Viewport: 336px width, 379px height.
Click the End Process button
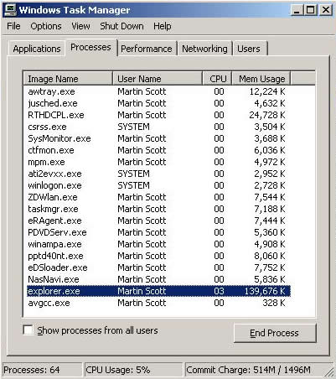point(275,333)
